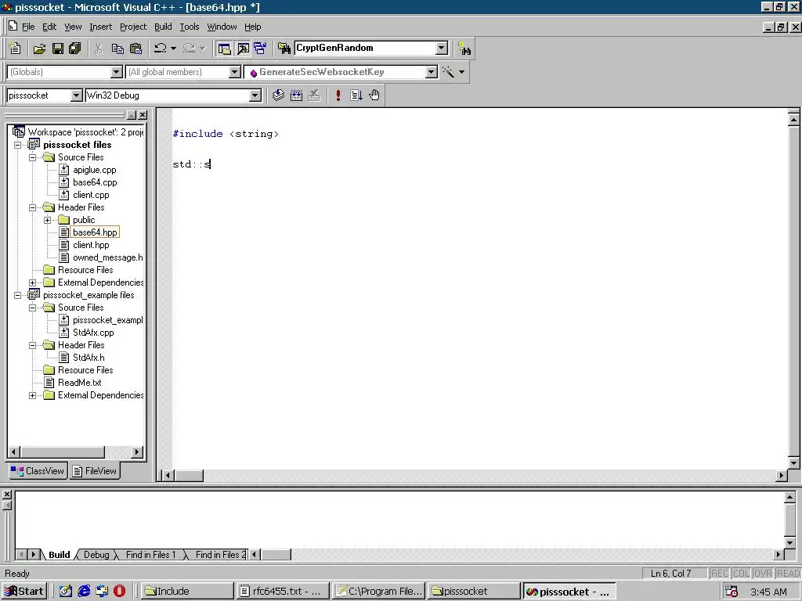This screenshot has height=601, width=802.
Task: Expand the public folder node
Action: click(x=48, y=220)
